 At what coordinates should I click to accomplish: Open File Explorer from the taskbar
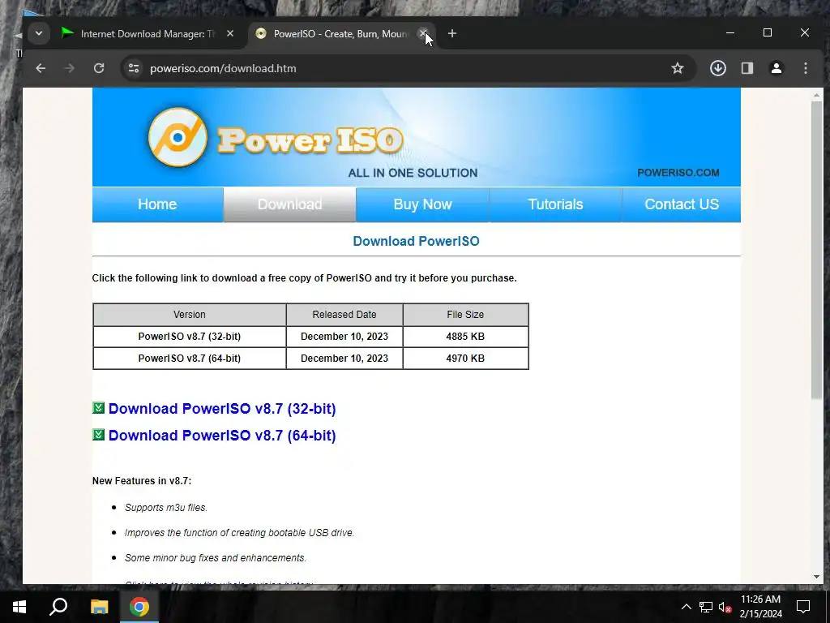pyautogui.click(x=99, y=607)
